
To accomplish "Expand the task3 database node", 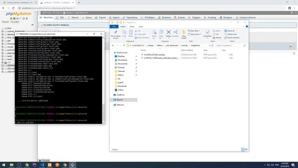I will point(3,59).
